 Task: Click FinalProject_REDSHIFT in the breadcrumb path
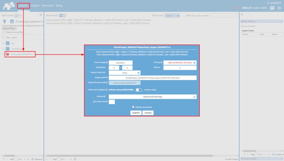(29, 22)
